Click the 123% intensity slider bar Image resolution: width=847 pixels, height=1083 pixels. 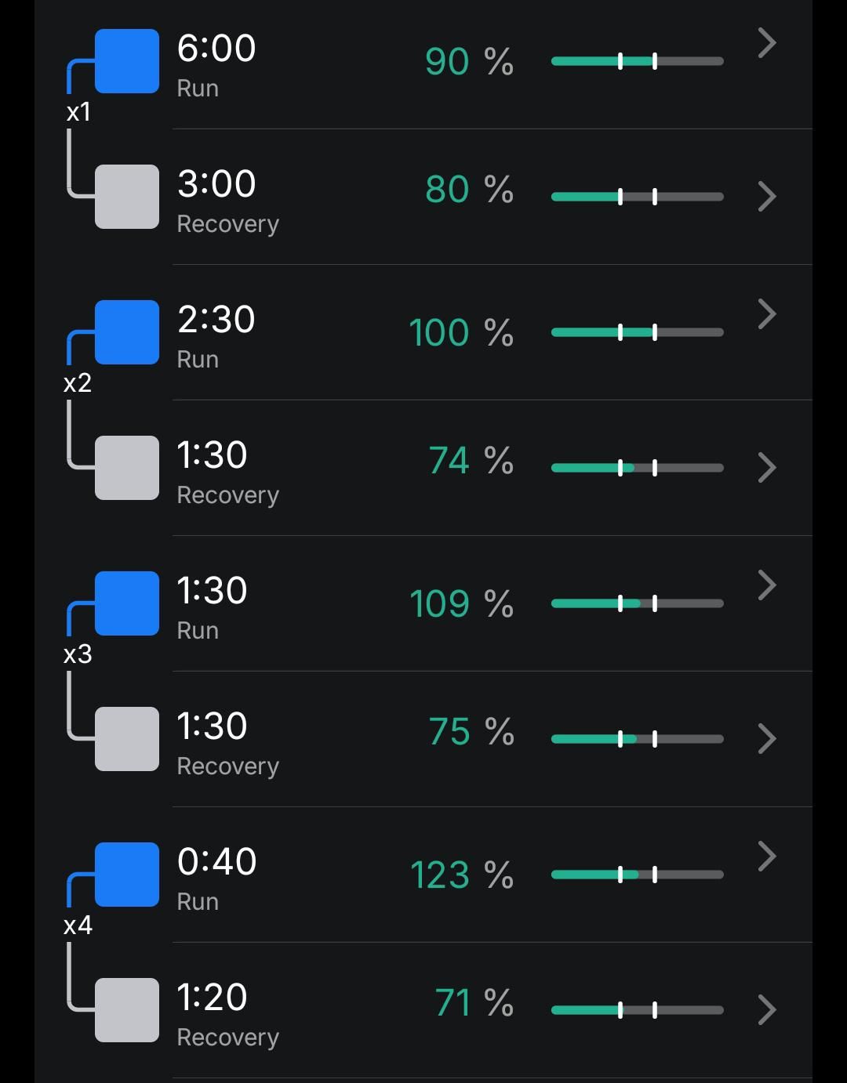(x=637, y=875)
